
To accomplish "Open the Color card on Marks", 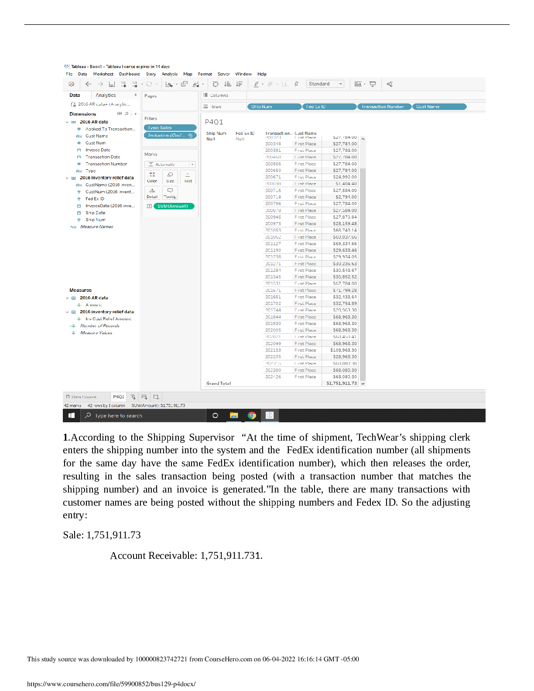I will click(152, 177).
